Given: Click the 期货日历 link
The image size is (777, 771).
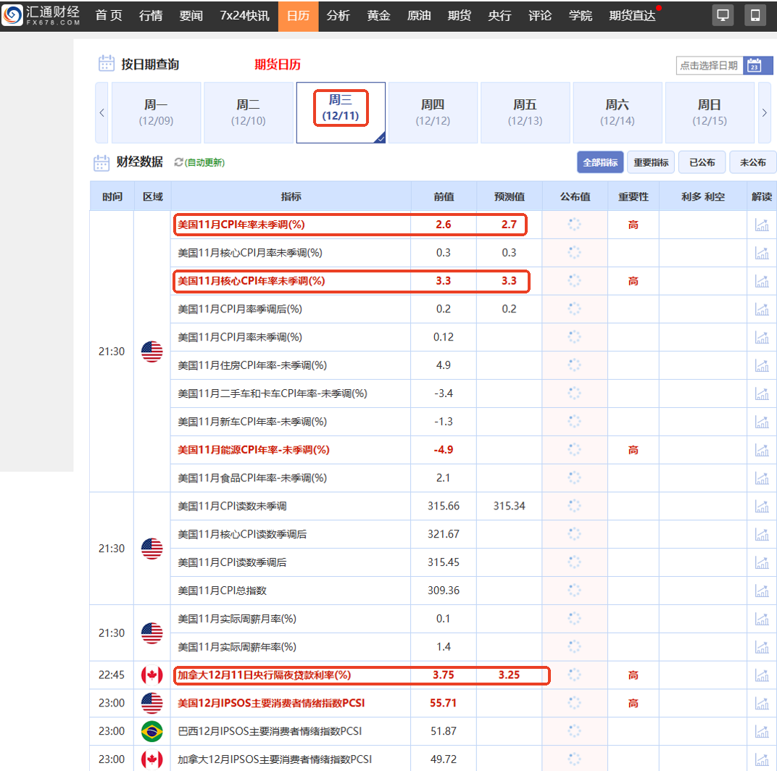Looking at the screenshot, I should (x=277, y=64).
